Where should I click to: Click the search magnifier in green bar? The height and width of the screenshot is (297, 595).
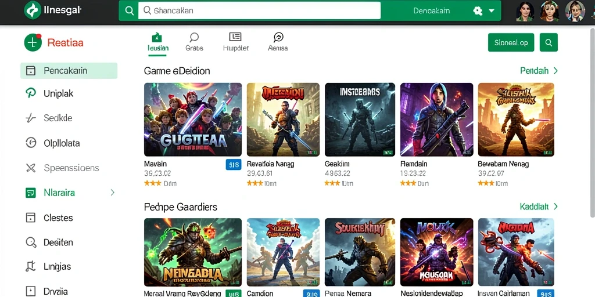pos(130,10)
